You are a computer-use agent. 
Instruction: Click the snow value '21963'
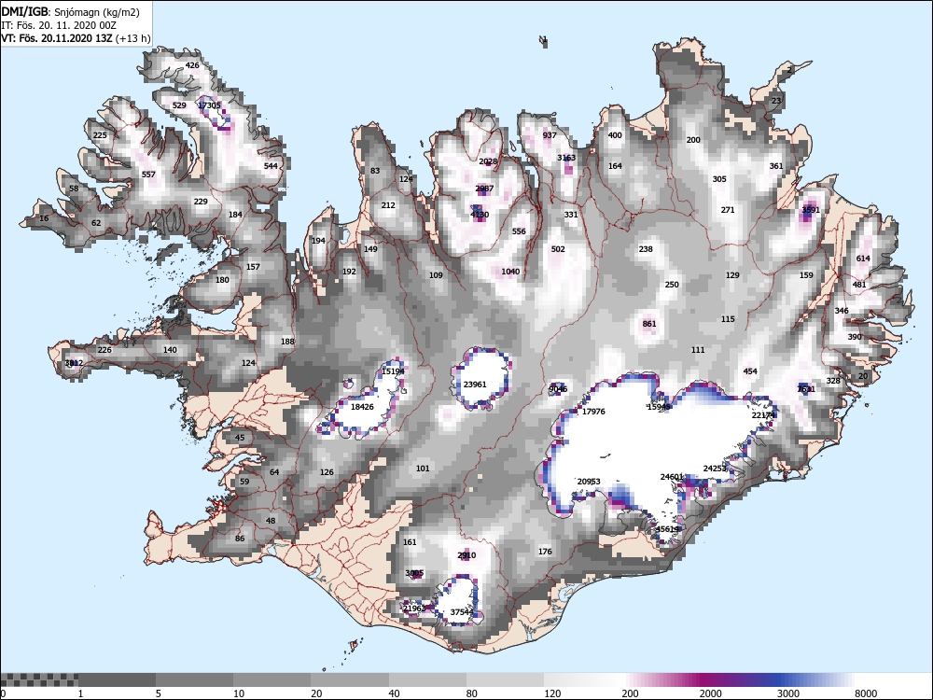[x=414, y=609]
